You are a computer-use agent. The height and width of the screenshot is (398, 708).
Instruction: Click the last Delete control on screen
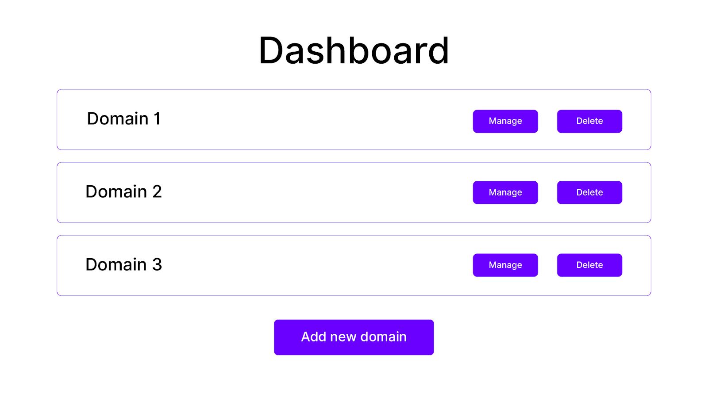pyautogui.click(x=589, y=265)
